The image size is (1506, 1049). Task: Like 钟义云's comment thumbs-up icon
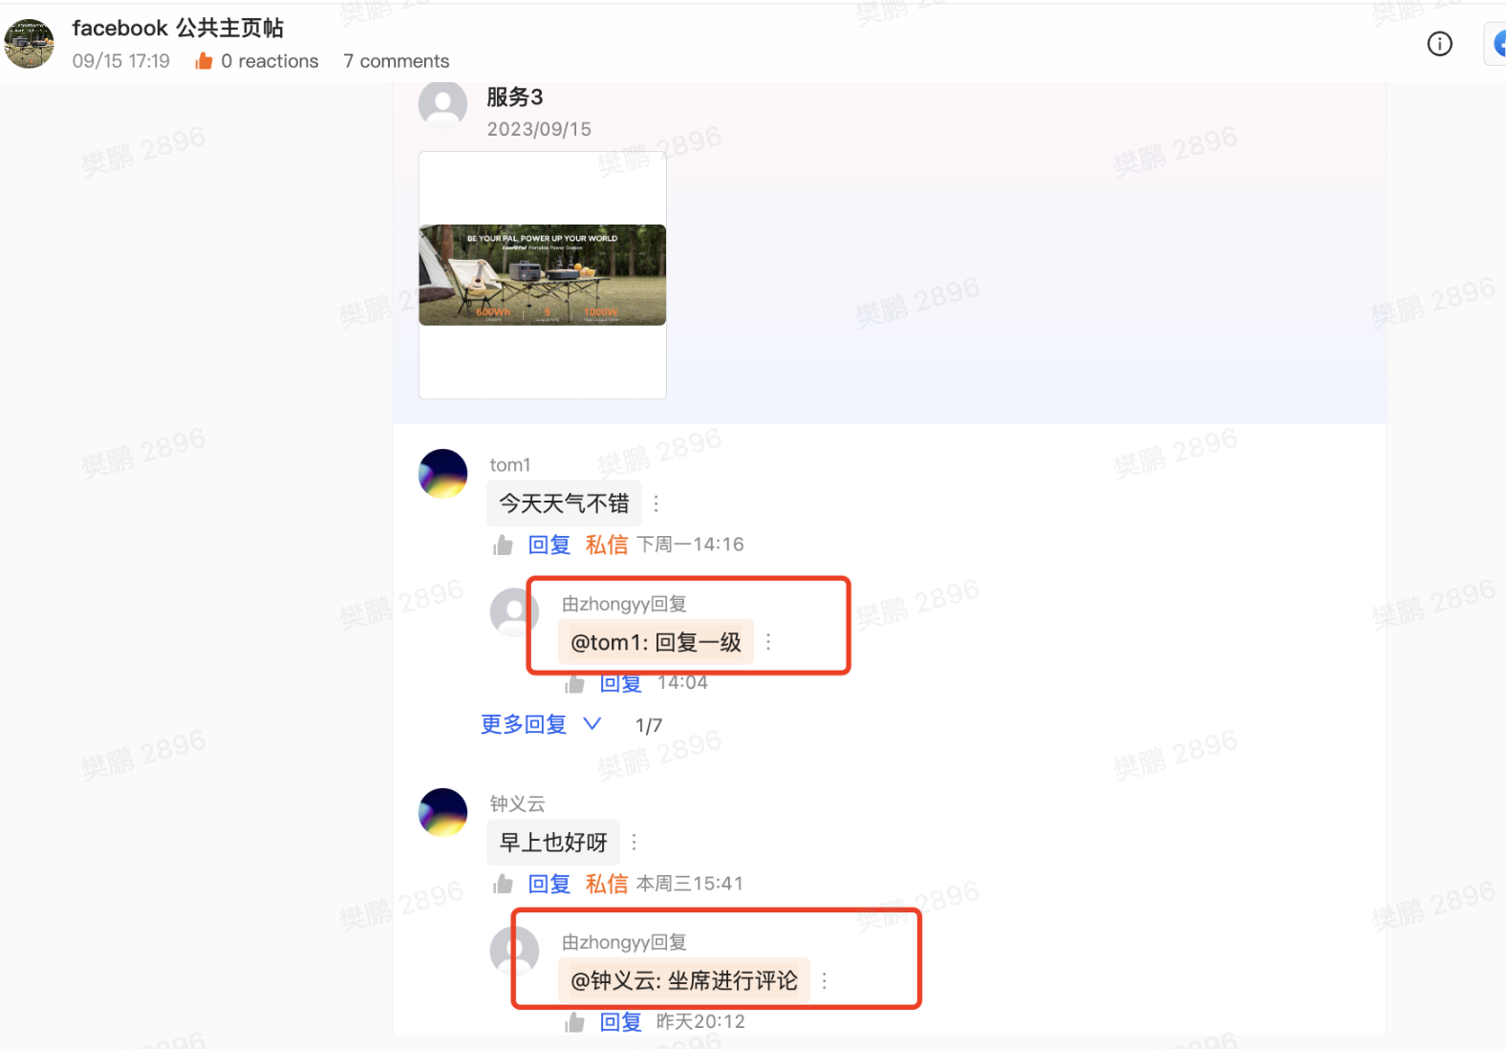[503, 885]
